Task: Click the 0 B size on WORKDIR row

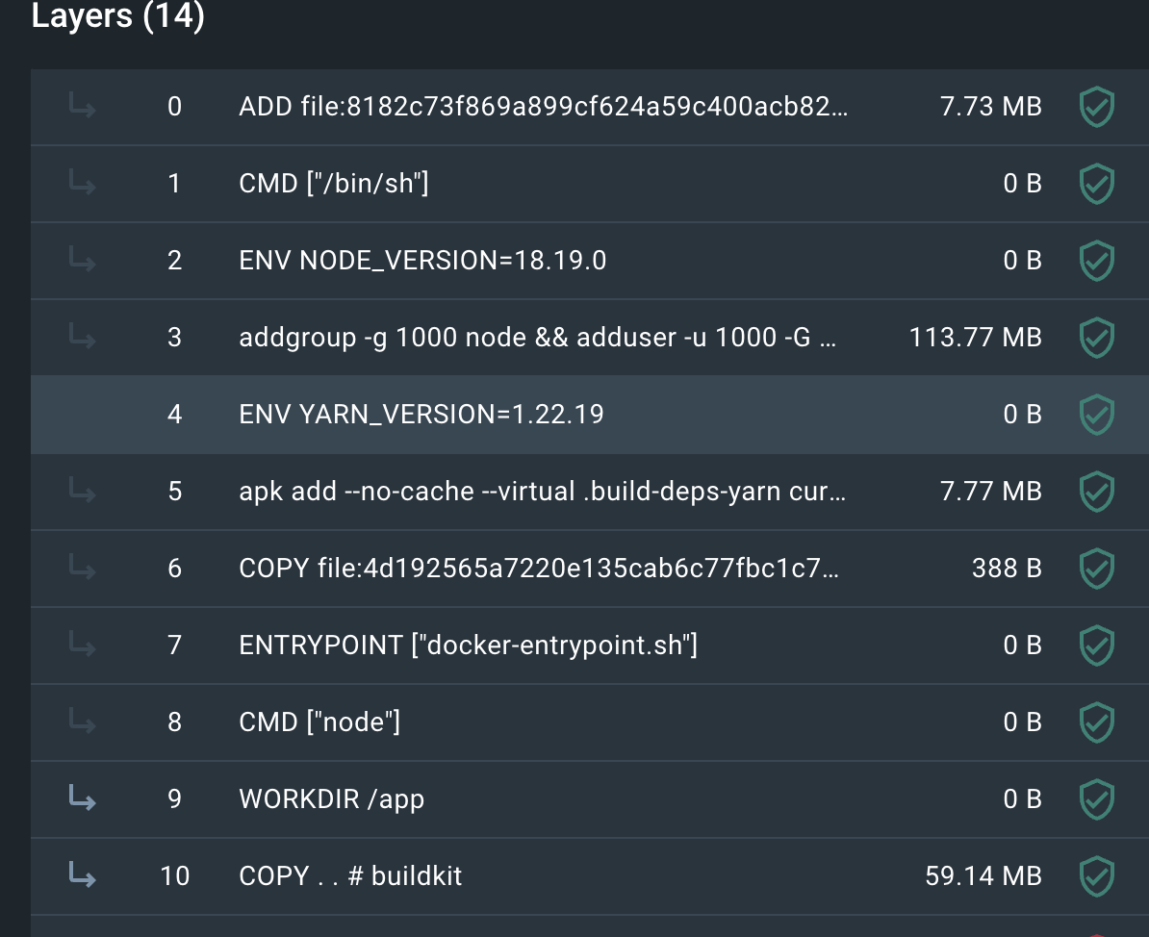Action: [x=1022, y=799]
